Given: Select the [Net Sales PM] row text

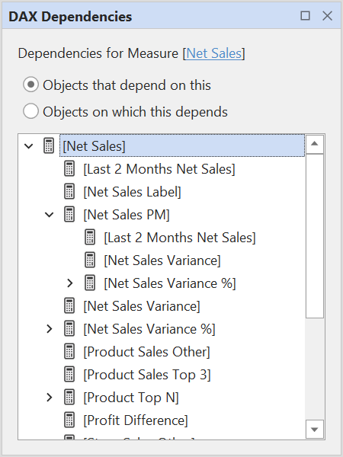Looking at the screenshot, I should [x=127, y=215].
